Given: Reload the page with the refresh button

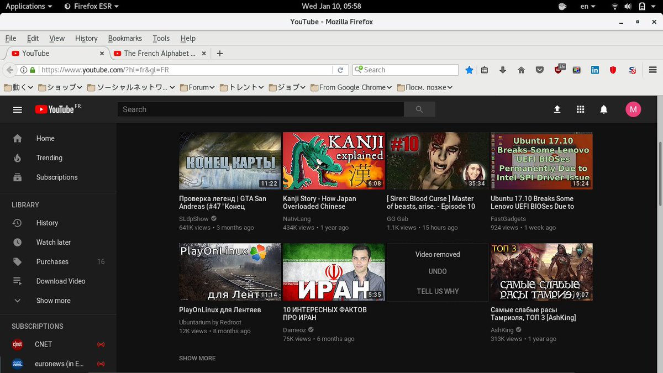Looking at the screenshot, I should [x=341, y=70].
